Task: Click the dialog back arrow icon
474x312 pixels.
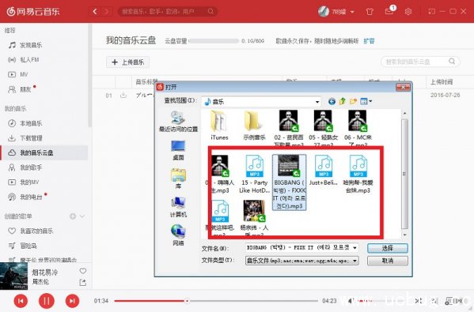Action: [x=332, y=102]
